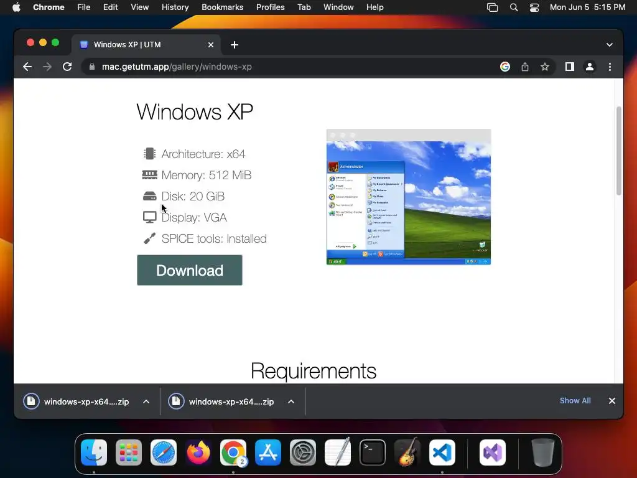Click the Google icon in address bar
Viewport: 637px width, 478px height.
point(505,67)
